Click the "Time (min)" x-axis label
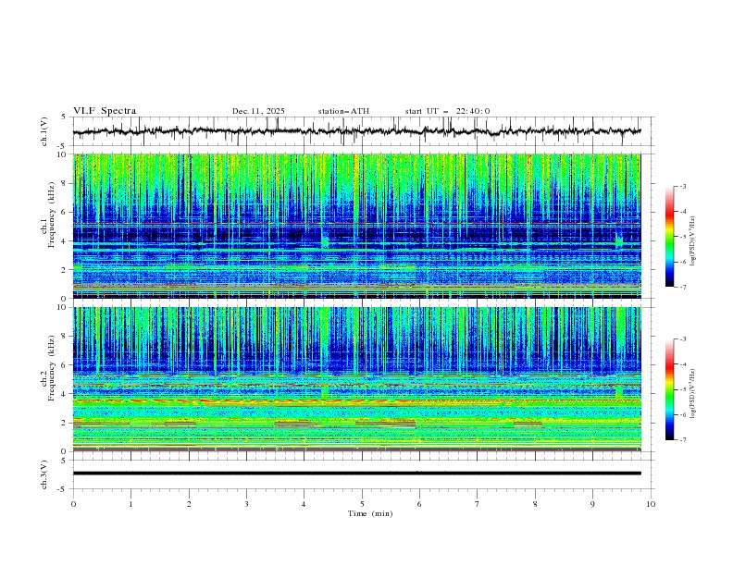Image resolution: width=733 pixels, height=566 pixels. pos(370,513)
